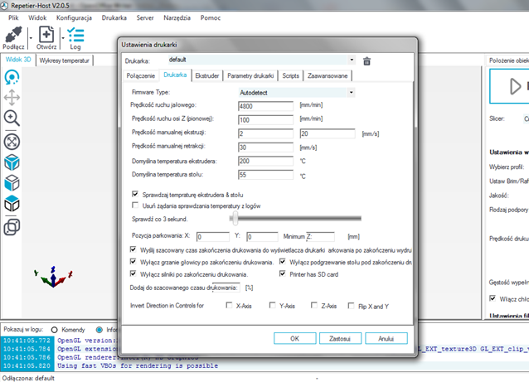
Task: Open the Drukarka menu in menu bar
Action: 114,18
